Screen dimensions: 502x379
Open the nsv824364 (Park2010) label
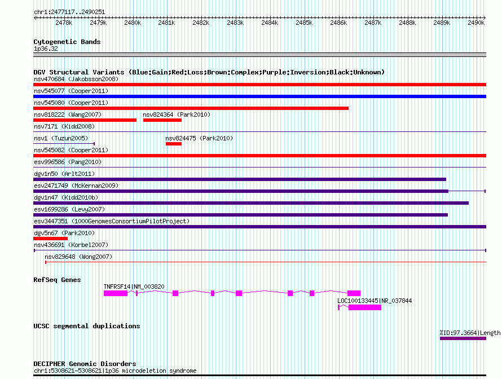[x=177, y=114]
